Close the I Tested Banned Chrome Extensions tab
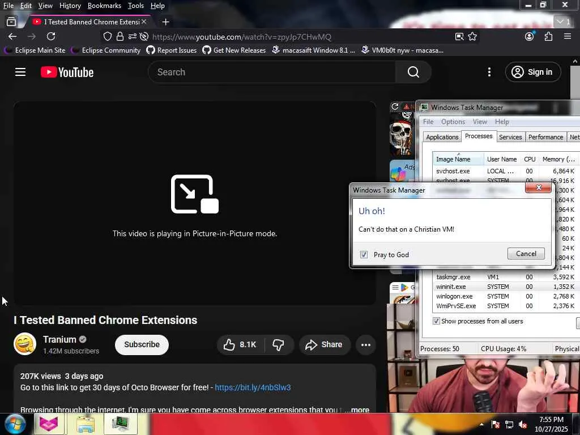 pos(144,22)
